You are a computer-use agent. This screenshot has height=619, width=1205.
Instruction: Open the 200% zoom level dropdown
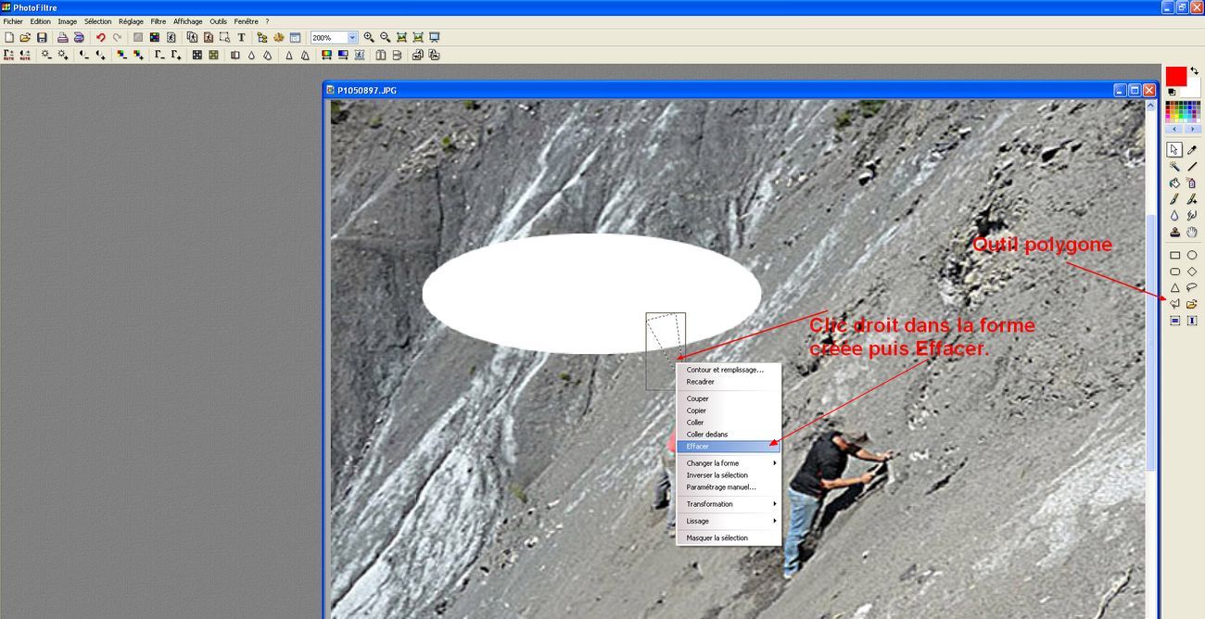pos(352,38)
